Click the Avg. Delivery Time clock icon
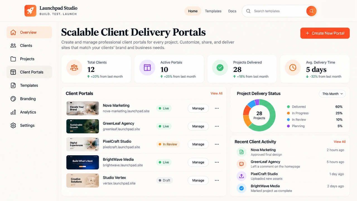 (293, 68)
